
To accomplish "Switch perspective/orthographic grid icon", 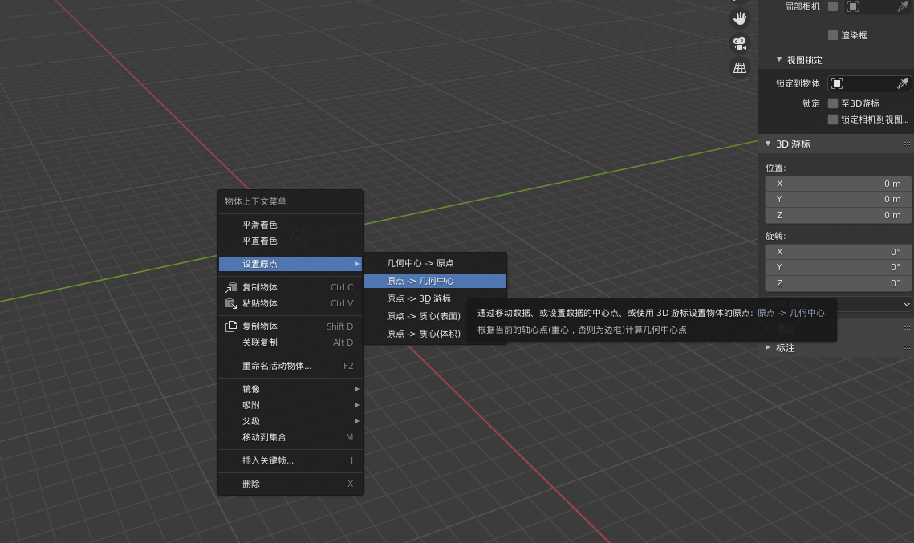I will point(740,67).
